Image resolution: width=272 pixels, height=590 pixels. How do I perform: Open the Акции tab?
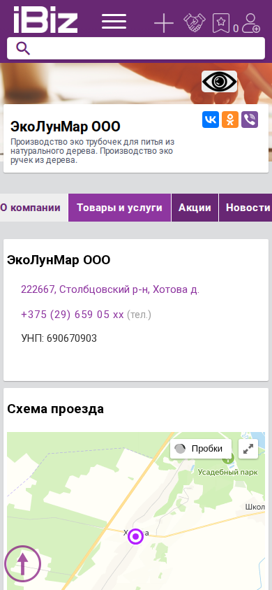(x=195, y=208)
